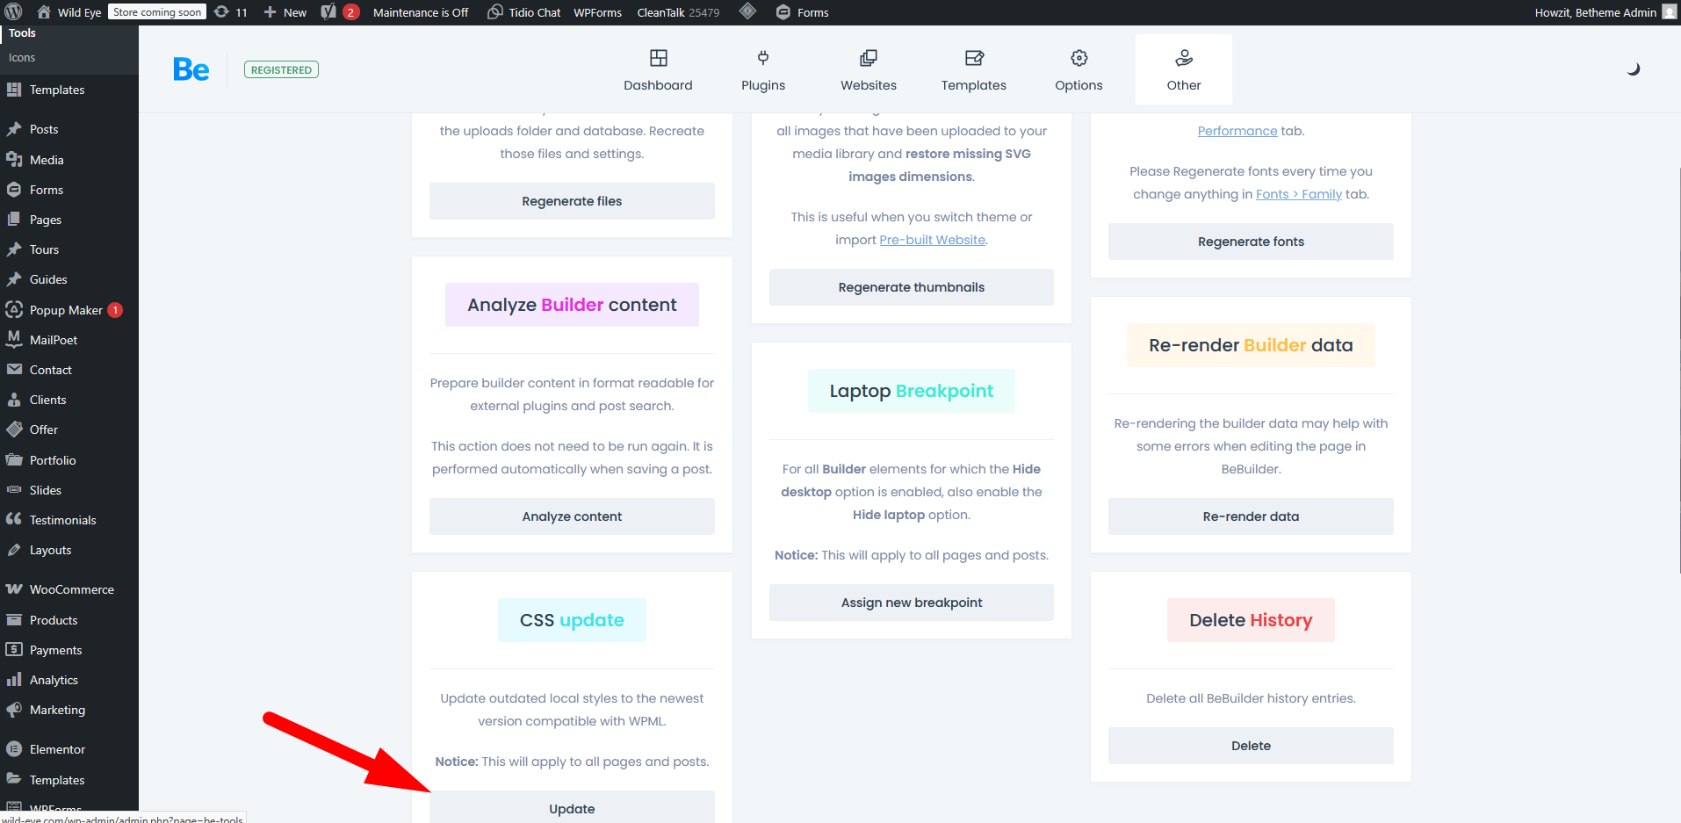The height and width of the screenshot is (823, 1681).
Task: Open the Options gear icon
Action: tap(1079, 58)
